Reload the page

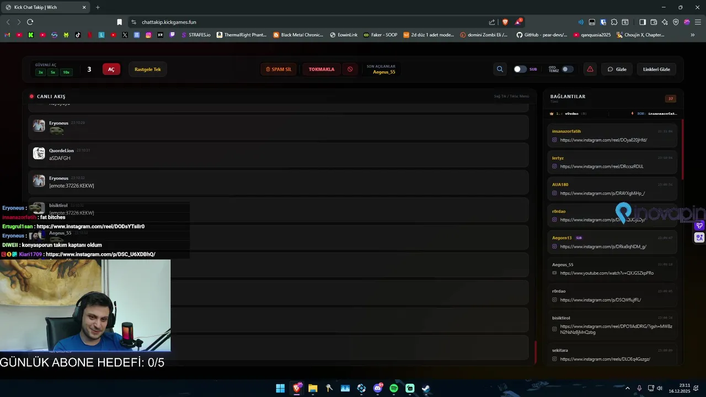[30, 22]
